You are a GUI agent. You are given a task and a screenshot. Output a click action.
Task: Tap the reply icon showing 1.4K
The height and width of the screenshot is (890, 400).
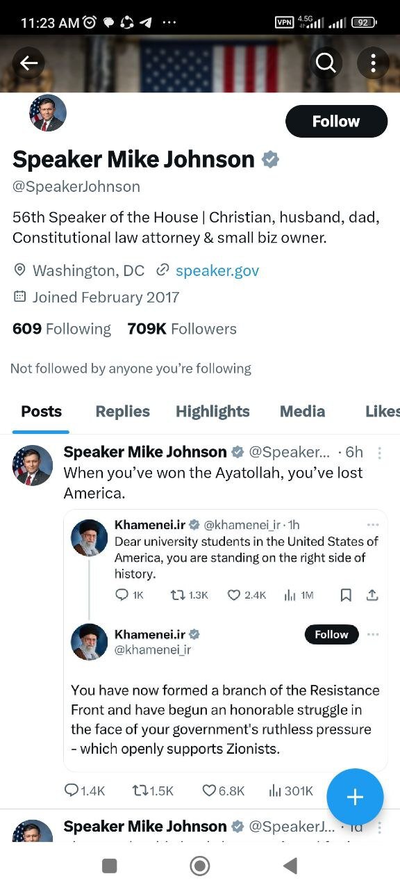tap(72, 791)
